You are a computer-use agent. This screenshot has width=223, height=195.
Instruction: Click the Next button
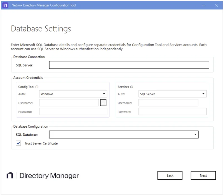[203, 175]
